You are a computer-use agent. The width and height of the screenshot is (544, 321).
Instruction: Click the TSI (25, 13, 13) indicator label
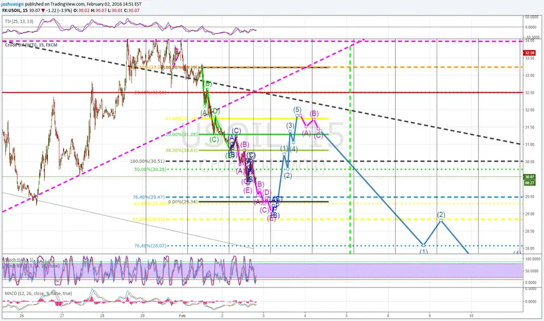[19, 22]
